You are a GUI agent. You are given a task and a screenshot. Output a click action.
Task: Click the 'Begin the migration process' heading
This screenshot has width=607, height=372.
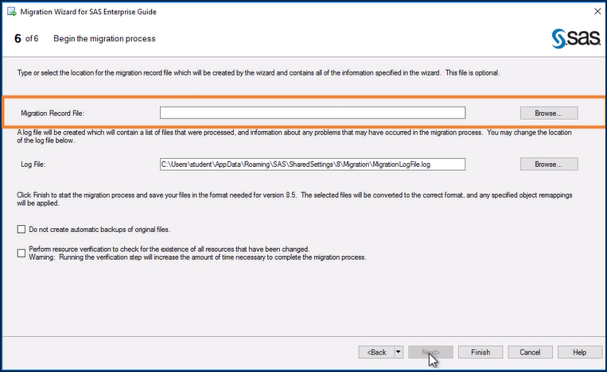pyautogui.click(x=104, y=39)
